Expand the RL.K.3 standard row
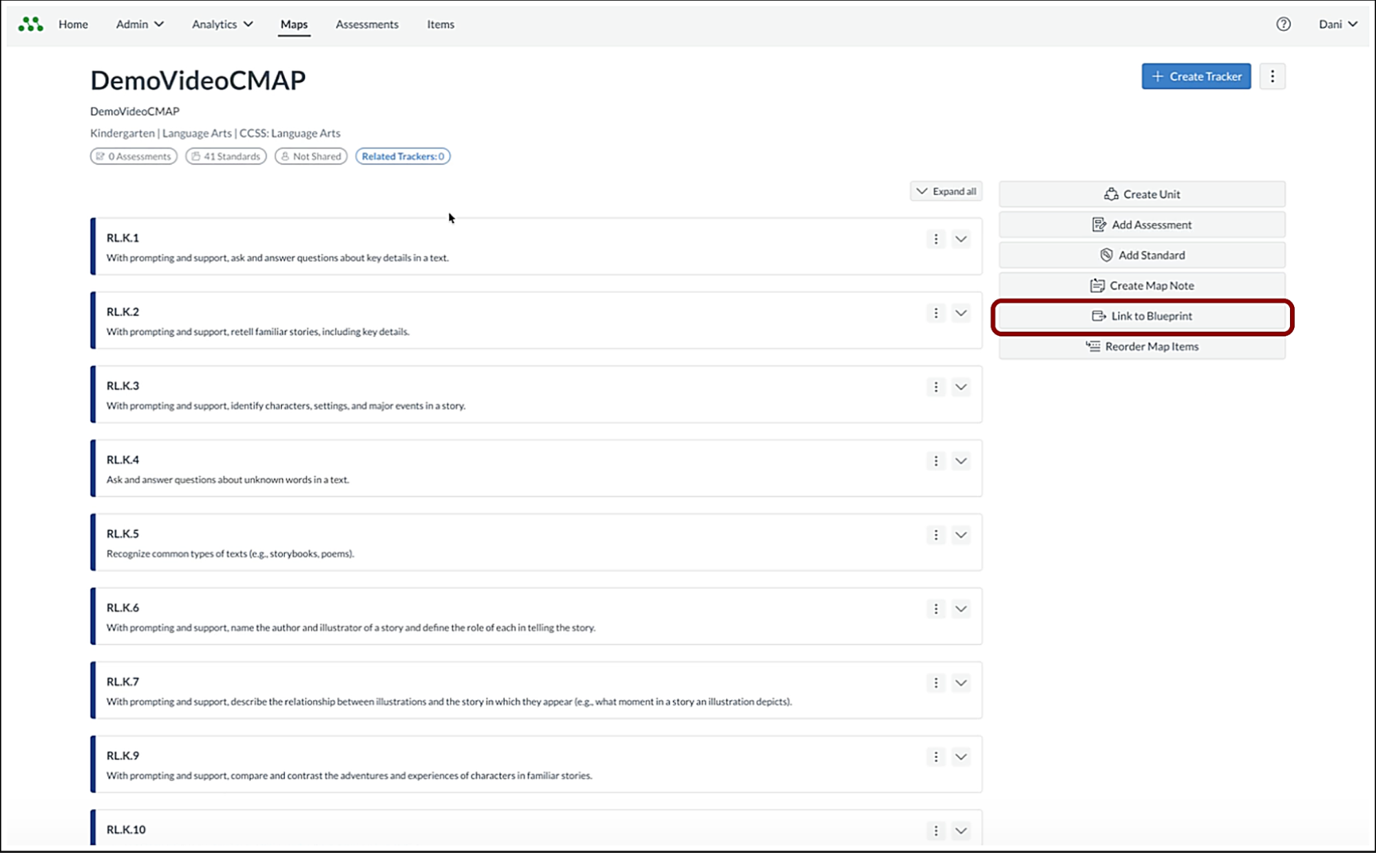The height and width of the screenshot is (853, 1376). 961,387
